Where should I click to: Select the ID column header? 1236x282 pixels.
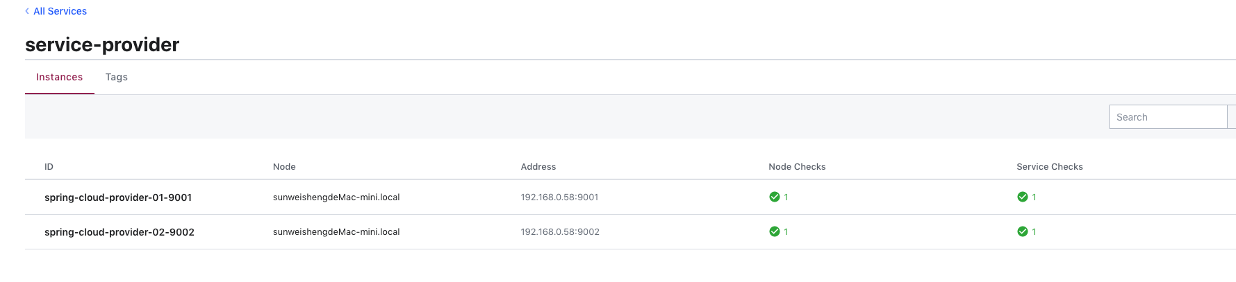[49, 167]
